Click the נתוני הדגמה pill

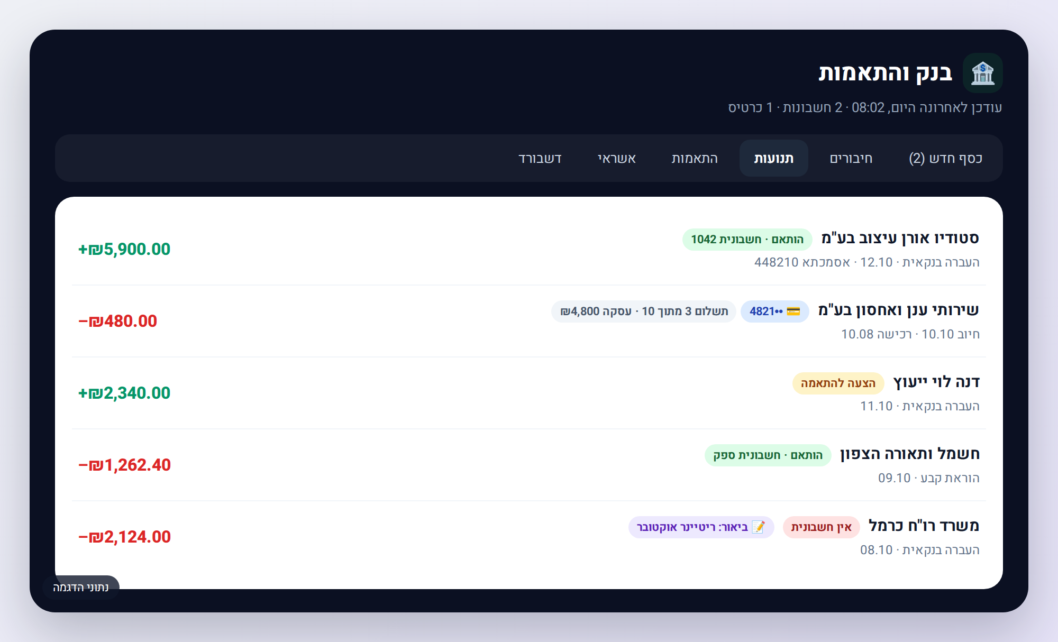[81, 588]
